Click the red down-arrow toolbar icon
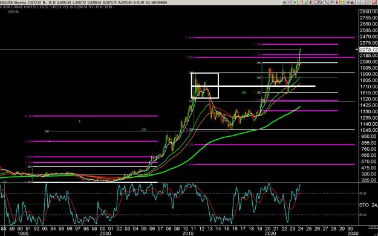 point(337,2)
